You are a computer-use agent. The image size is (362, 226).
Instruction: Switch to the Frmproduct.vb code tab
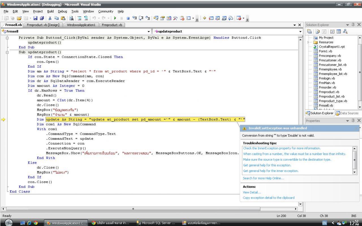click(x=112, y=25)
